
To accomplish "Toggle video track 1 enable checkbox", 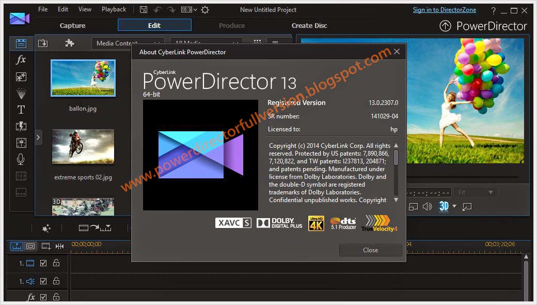I will coord(43,263).
